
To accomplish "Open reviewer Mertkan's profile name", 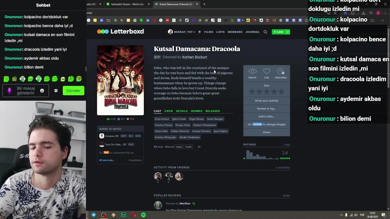I will (185, 203).
